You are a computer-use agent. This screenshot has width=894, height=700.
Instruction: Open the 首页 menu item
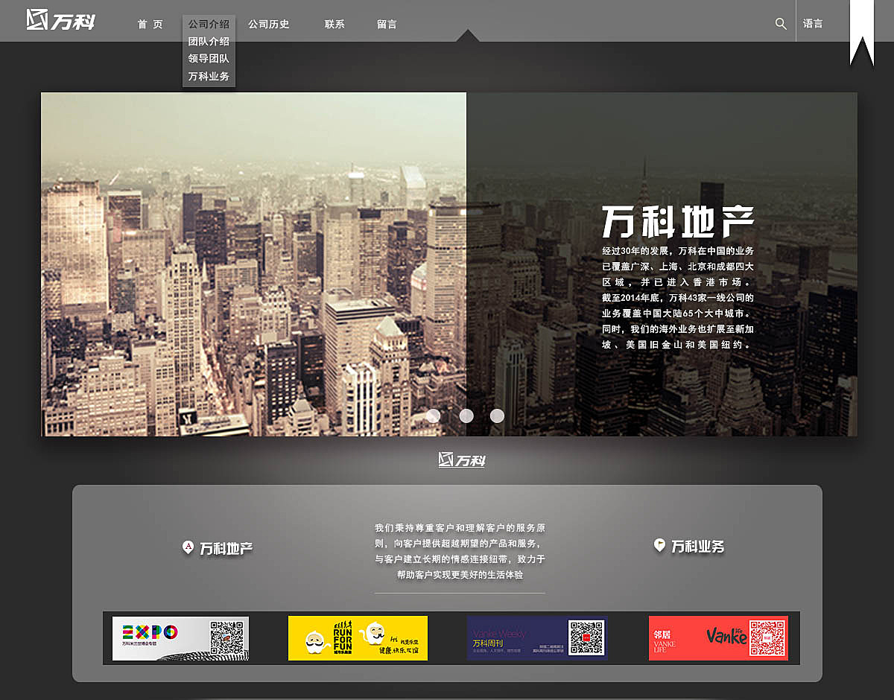150,25
